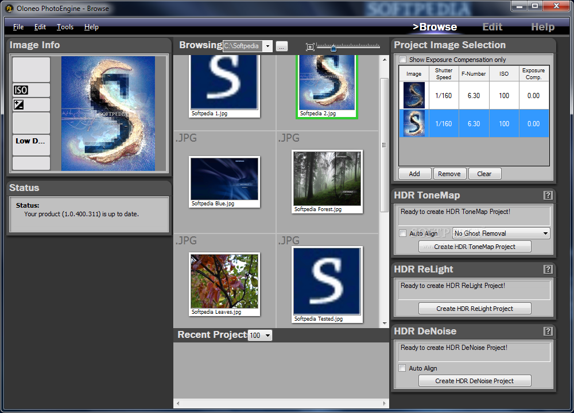Click the exposure compensation icon
Screen dimensions: 574x413
pyautogui.click(x=19, y=105)
